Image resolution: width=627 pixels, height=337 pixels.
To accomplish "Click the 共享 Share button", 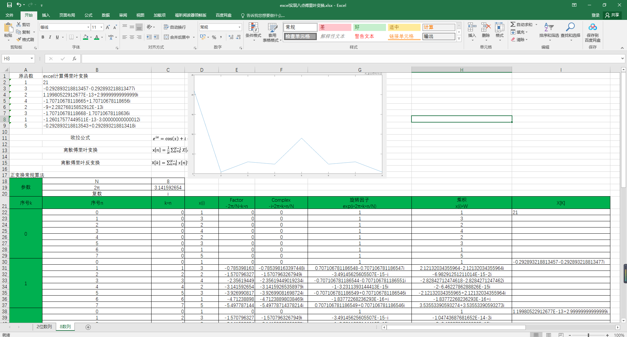I will click(x=612, y=15).
